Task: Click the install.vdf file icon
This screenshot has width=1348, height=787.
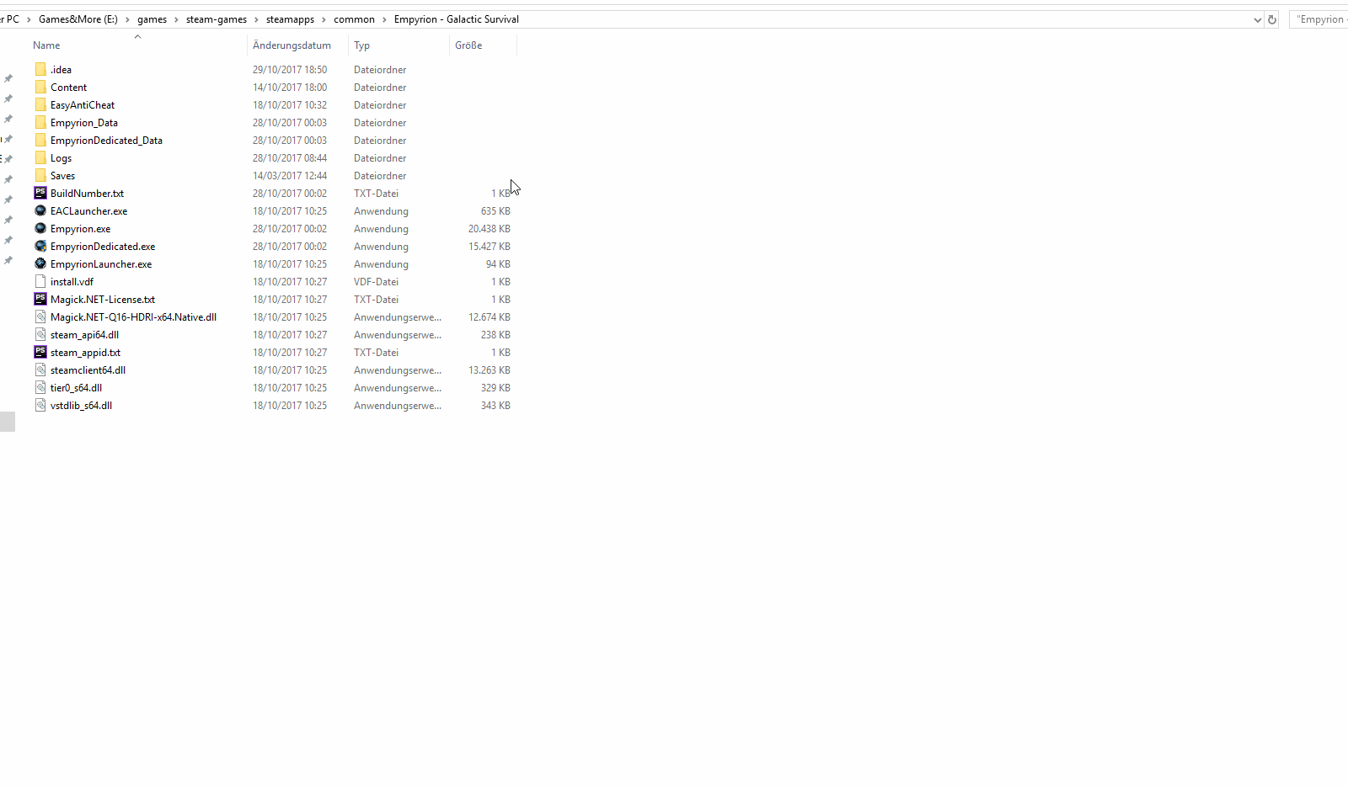Action: (40, 281)
